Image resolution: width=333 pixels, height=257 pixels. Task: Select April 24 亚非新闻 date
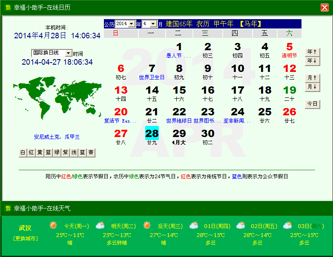click(x=237, y=116)
